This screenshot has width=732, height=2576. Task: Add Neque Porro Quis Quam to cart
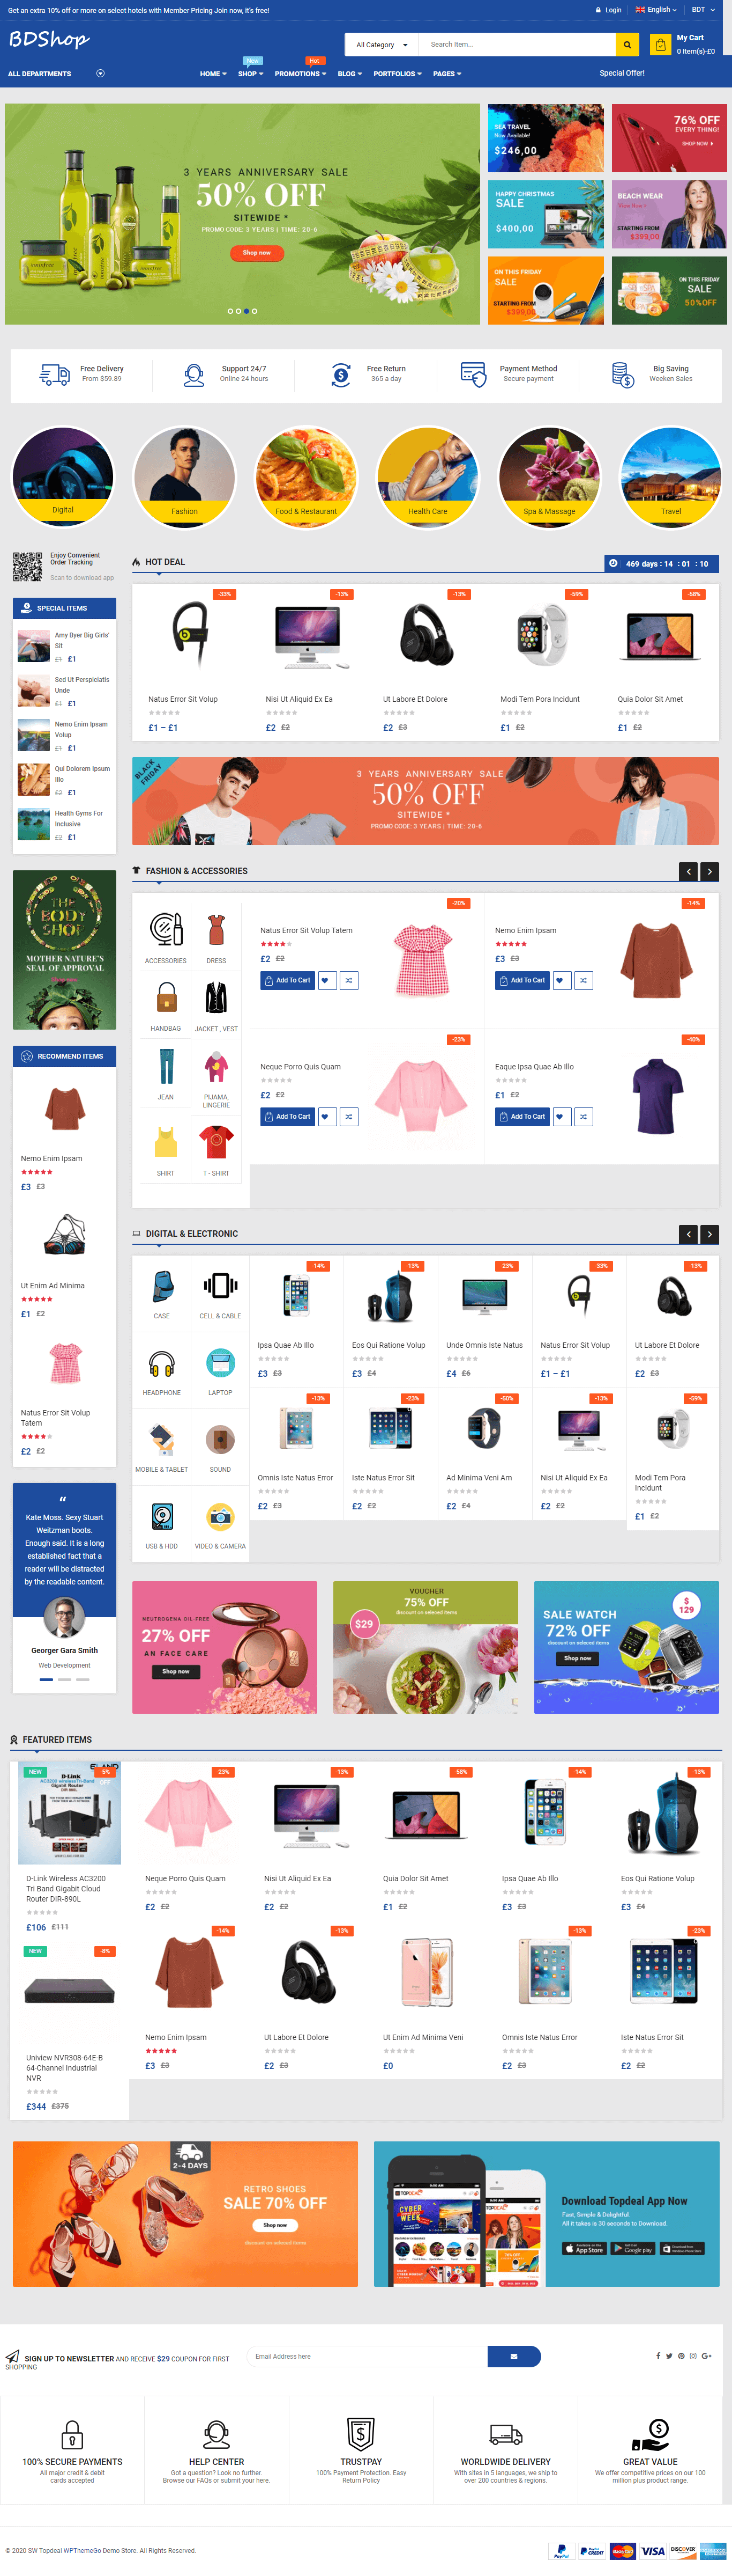click(x=288, y=1116)
